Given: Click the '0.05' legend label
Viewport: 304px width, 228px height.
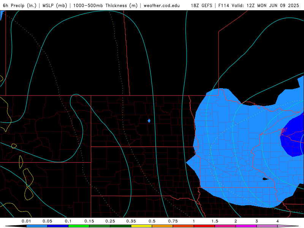Looking at the screenshot, I should click(47, 221).
